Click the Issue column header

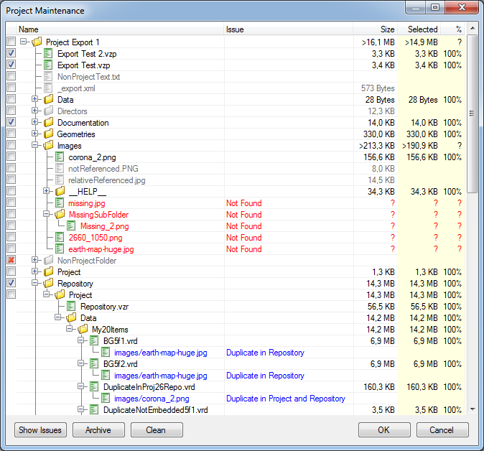pyautogui.click(x=287, y=29)
